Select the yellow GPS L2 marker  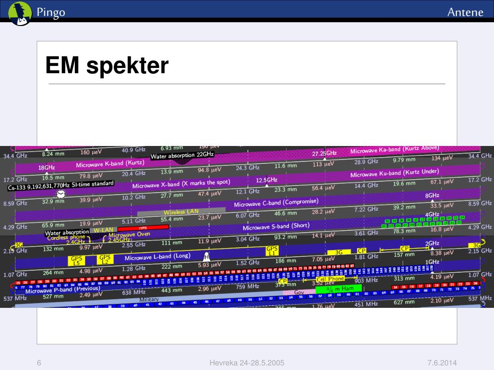click(105, 259)
